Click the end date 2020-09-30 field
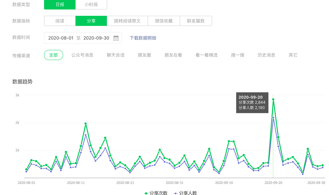The image size is (329, 195). coord(96,38)
